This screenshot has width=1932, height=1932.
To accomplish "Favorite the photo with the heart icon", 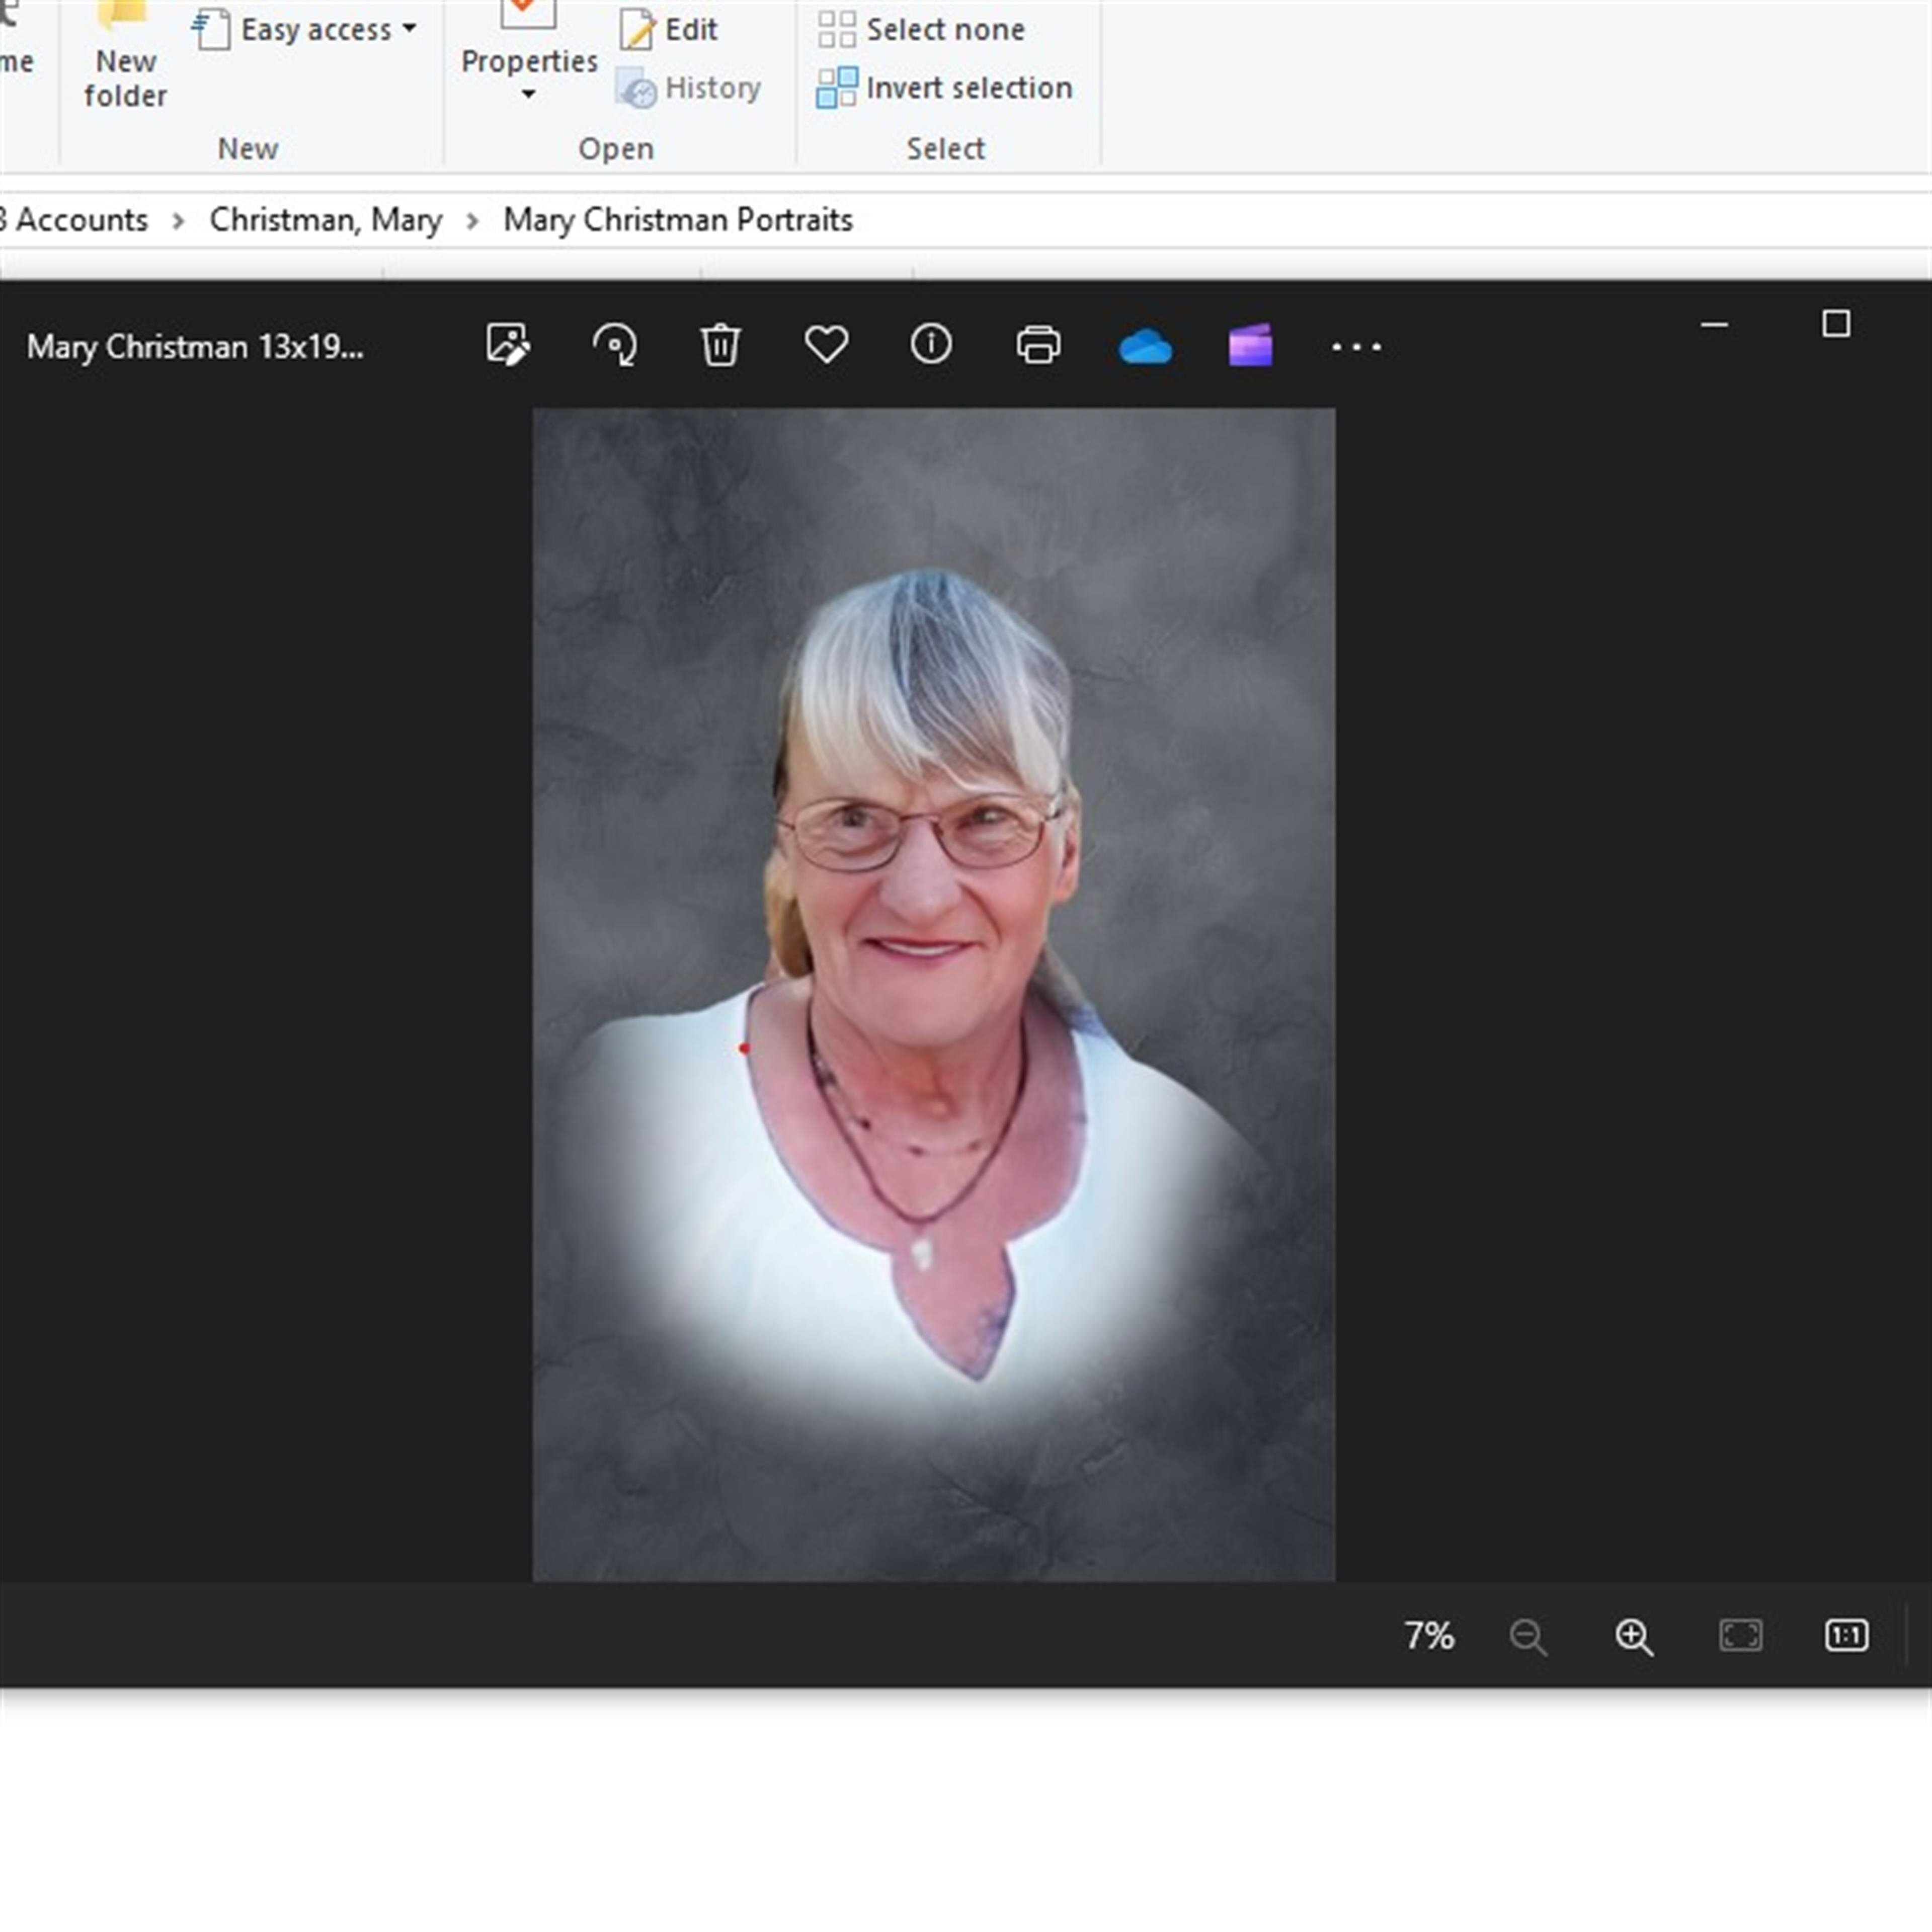I will pyautogui.click(x=826, y=345).
